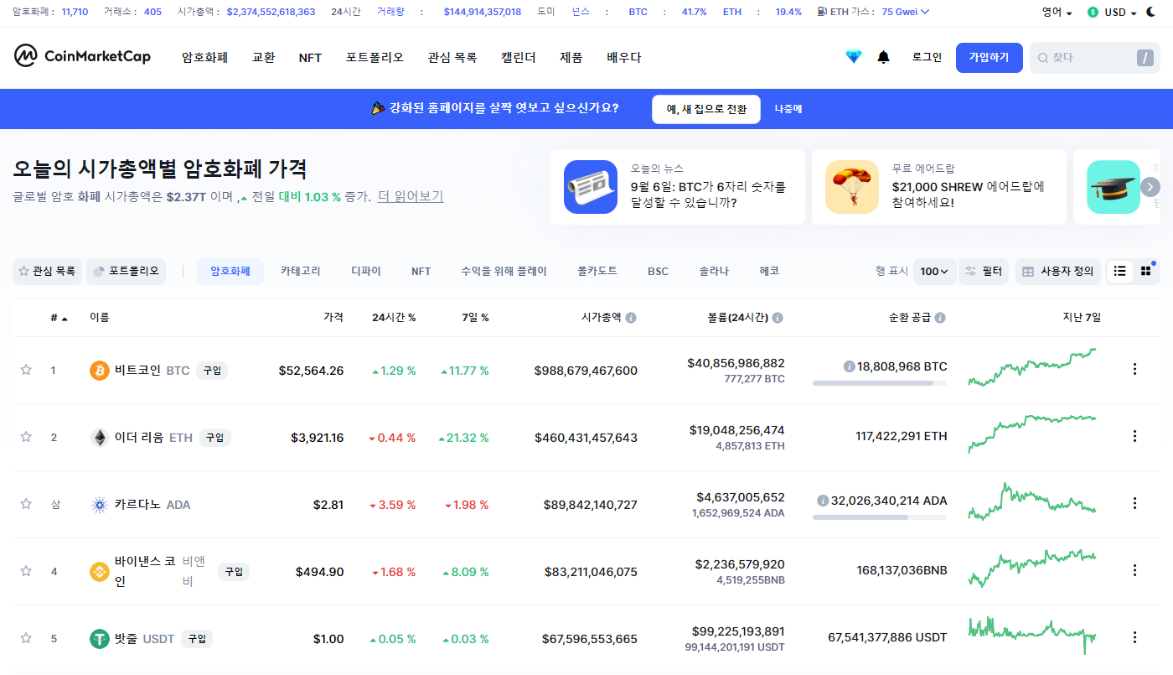
Task: Select the Solana tab
Action: (714, 271)
